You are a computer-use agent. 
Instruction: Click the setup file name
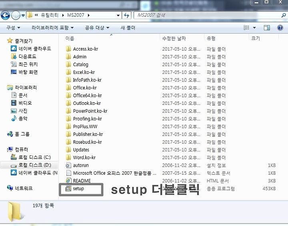coord(78,189)
